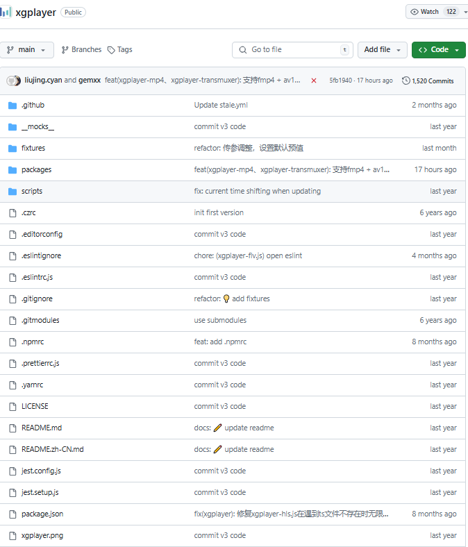Open 'init first version' commit message
Screen dimensions: 468x547
tap(219, 213)
